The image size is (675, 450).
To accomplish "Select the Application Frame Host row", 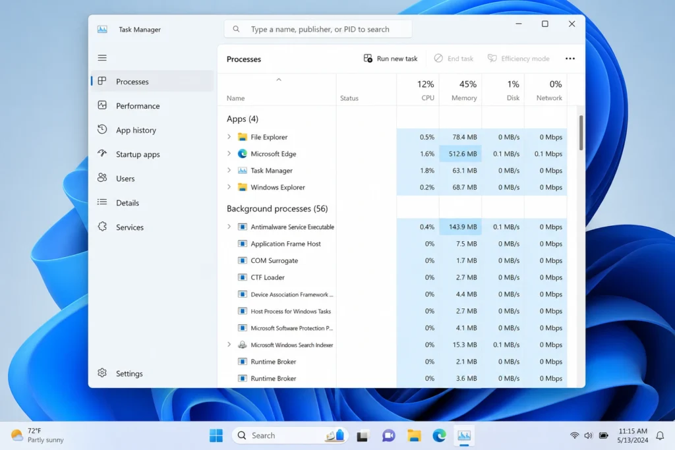I will [x=392, y=244].
